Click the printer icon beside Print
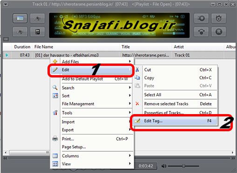 click(55, 139)
